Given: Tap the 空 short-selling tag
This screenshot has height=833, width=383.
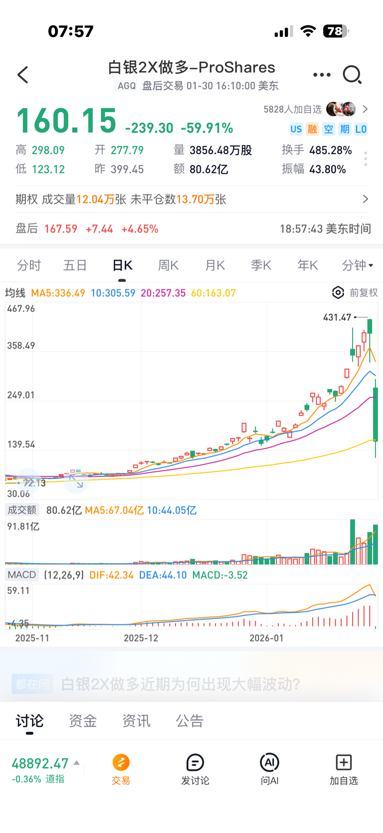Looking at the screenshot, I should [x=329, y=129].
